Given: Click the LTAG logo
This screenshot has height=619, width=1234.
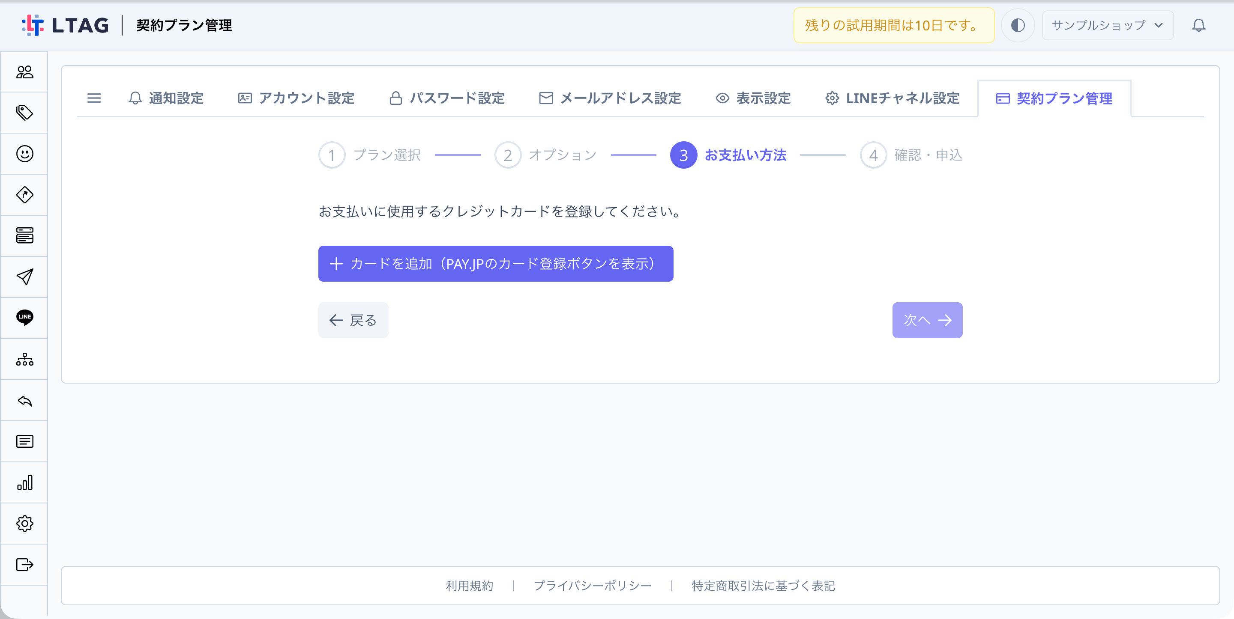Looking at the screenshot, I should tap(66, 25).
